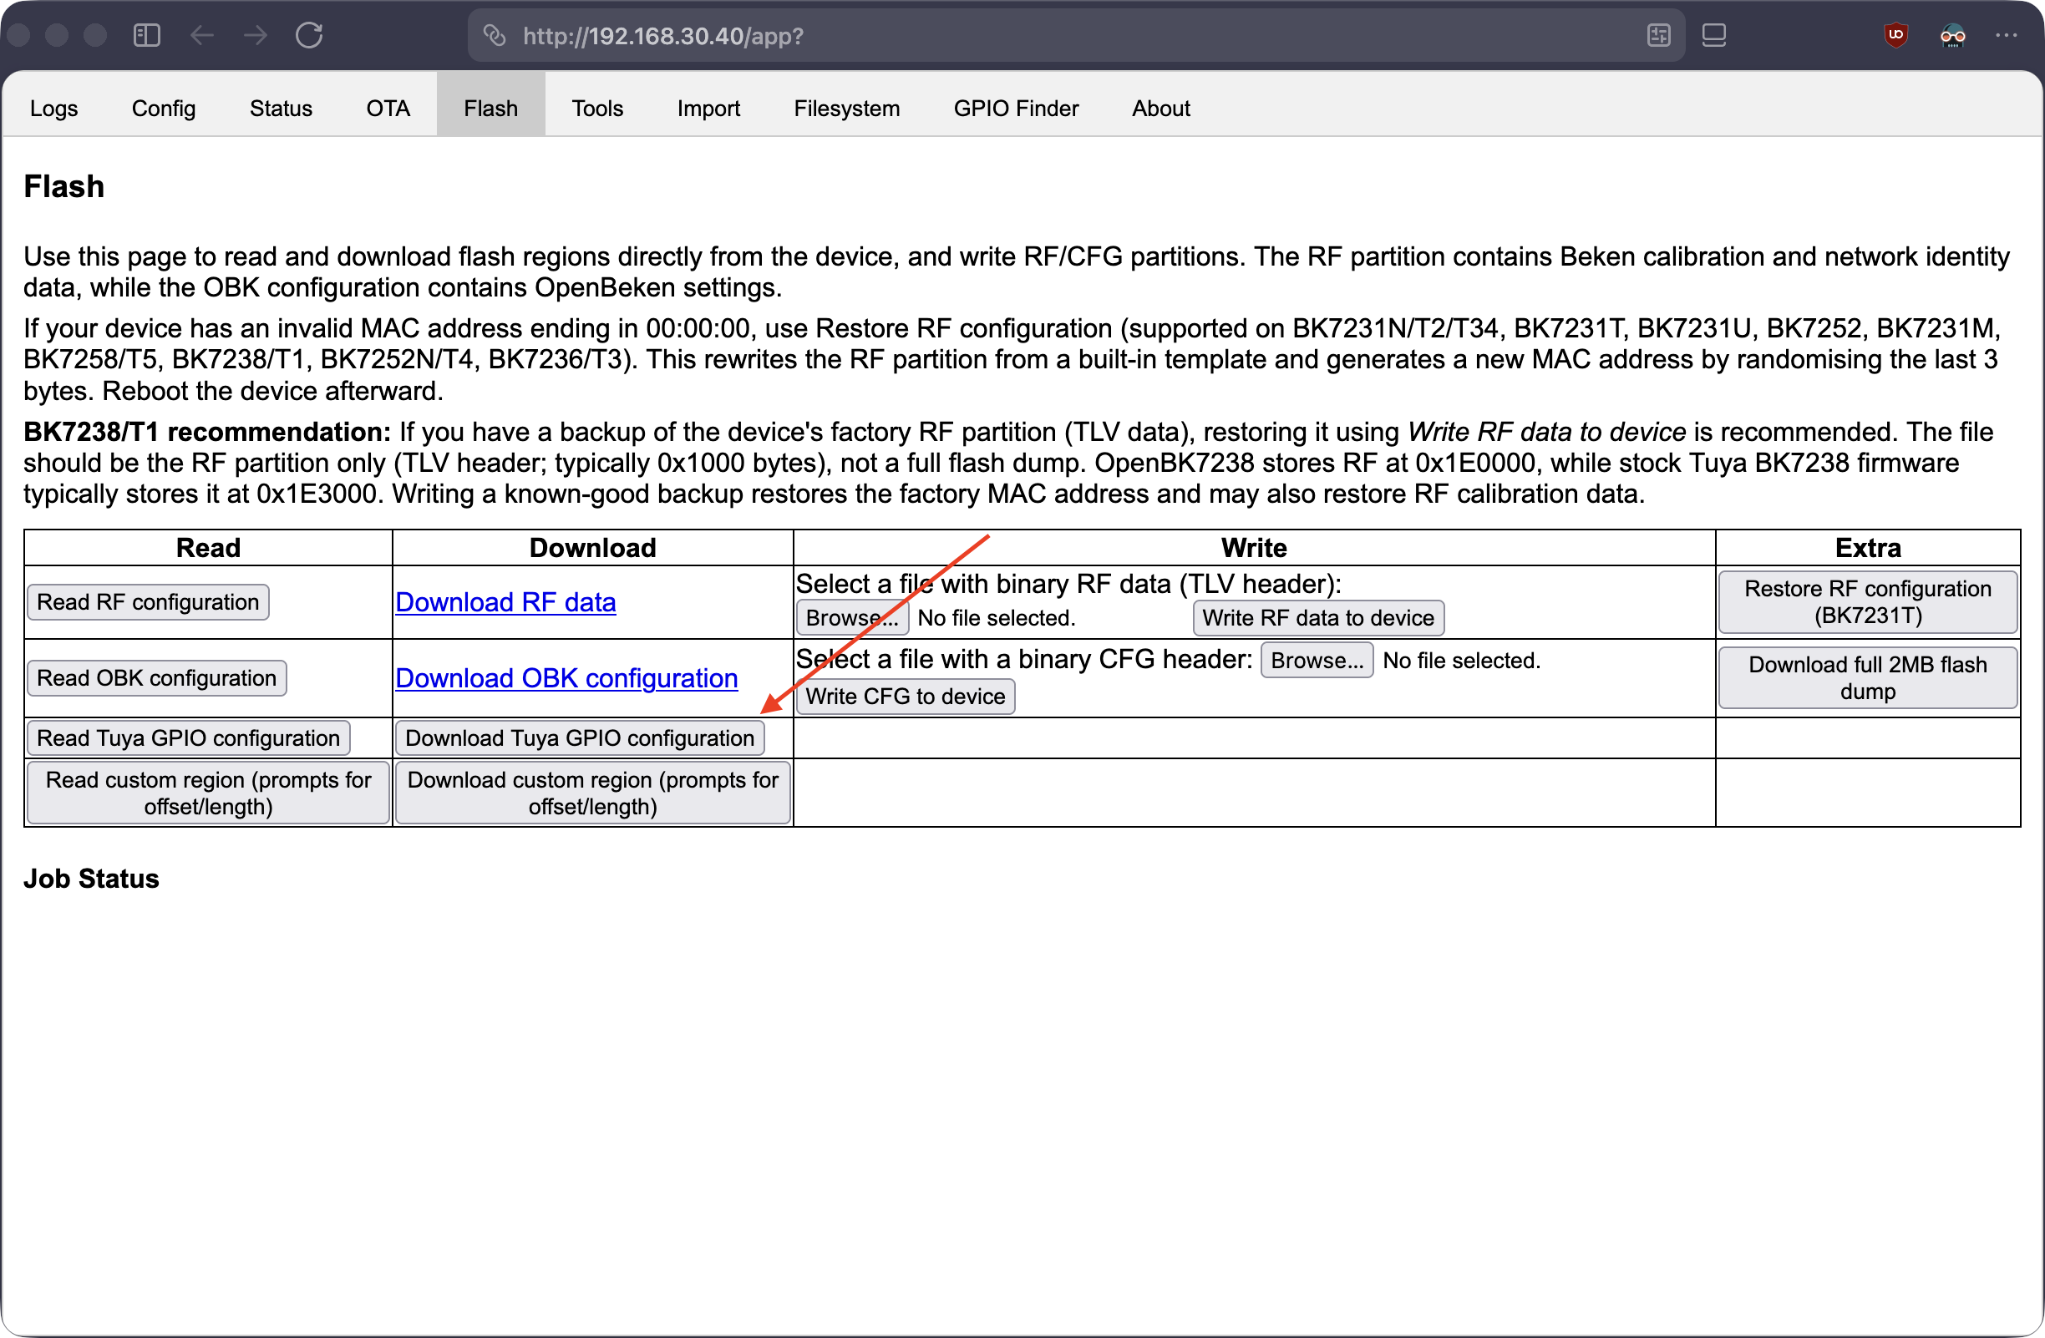Open the browser overflow menu
The image size is (2045, 1338).
tap(2007, 35)
